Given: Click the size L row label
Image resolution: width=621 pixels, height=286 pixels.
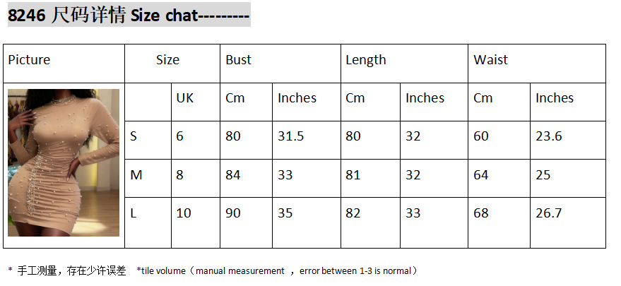Looking at the screenshot, I should (x=134, y=213).
